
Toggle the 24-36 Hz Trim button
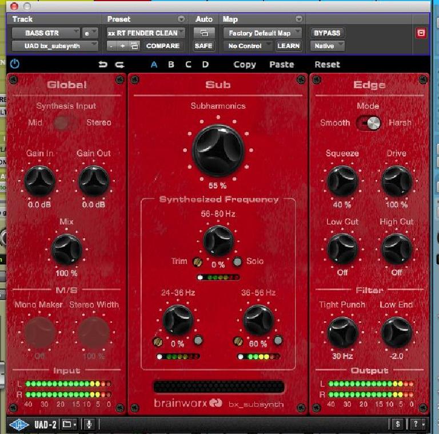(x=158, y=342)
